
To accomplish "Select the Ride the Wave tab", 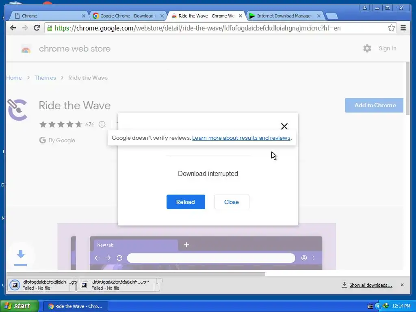I will 206,16.
